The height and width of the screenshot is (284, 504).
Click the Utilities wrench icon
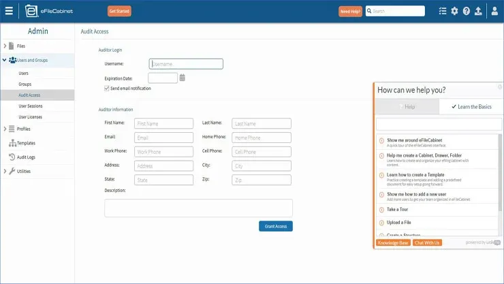[12, 171]
